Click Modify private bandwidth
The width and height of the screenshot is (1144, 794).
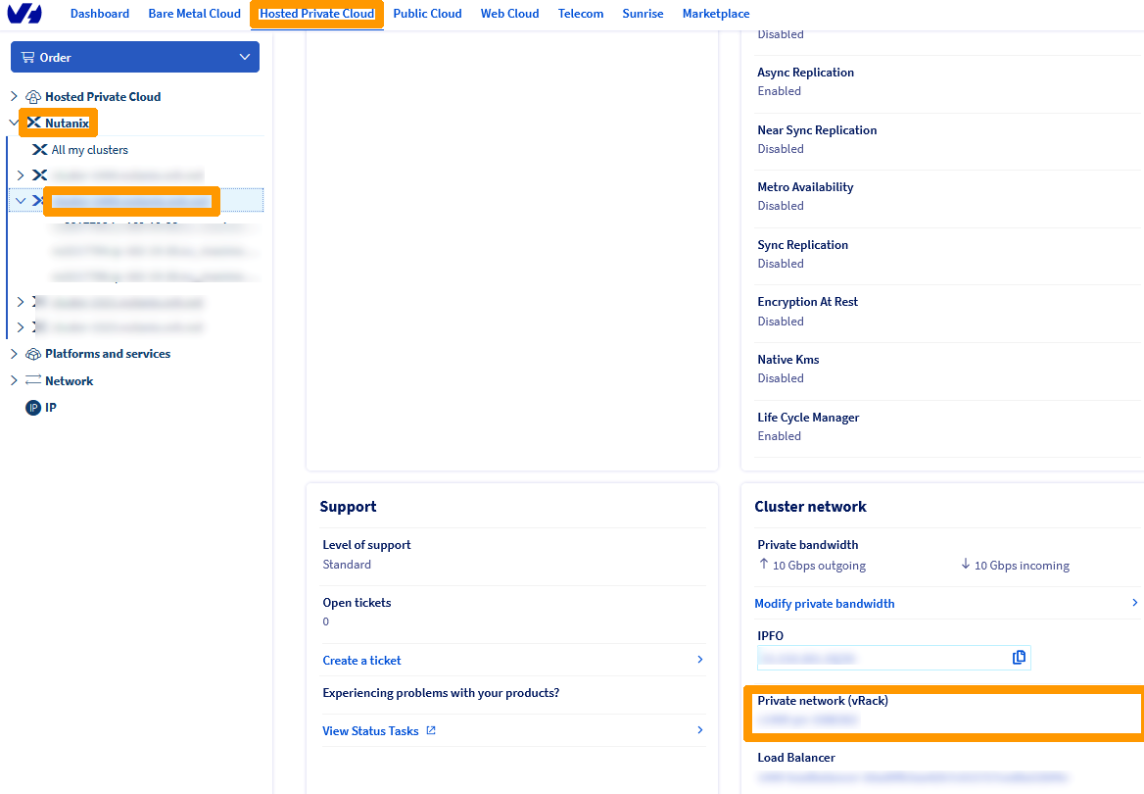(824, 603)
